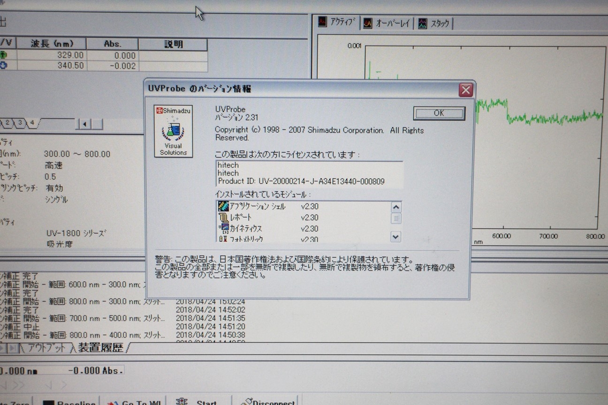The image size is (608, 405).
Task: Click the Abs. column header
Action: point(113,44)
